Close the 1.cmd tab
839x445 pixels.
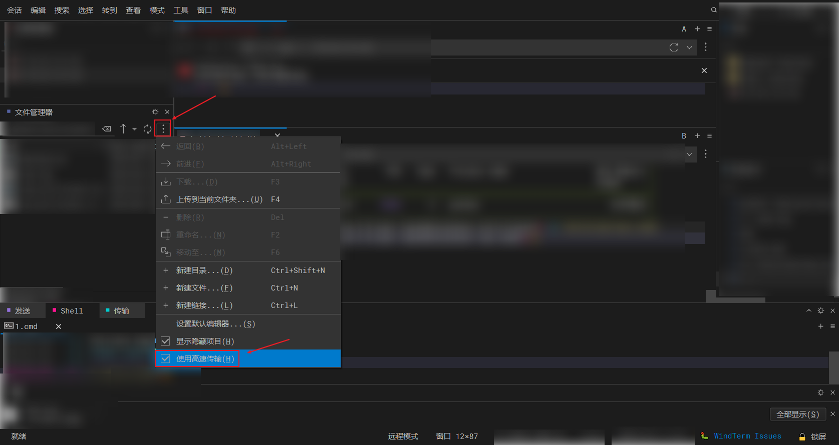click(59, 326)
